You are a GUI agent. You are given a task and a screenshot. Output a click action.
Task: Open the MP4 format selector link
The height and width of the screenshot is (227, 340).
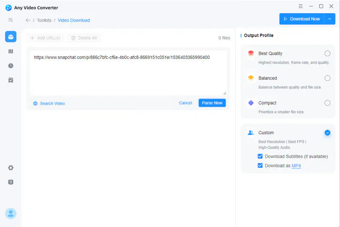(x=296, y=166)
